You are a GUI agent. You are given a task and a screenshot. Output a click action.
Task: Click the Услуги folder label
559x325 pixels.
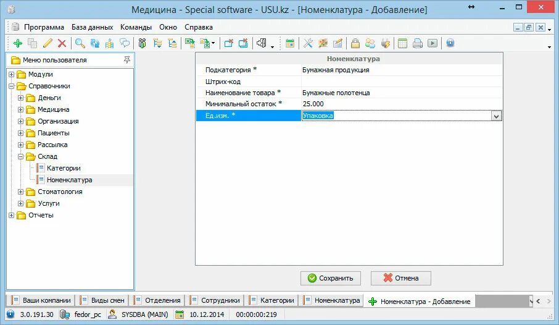point(49,203)
